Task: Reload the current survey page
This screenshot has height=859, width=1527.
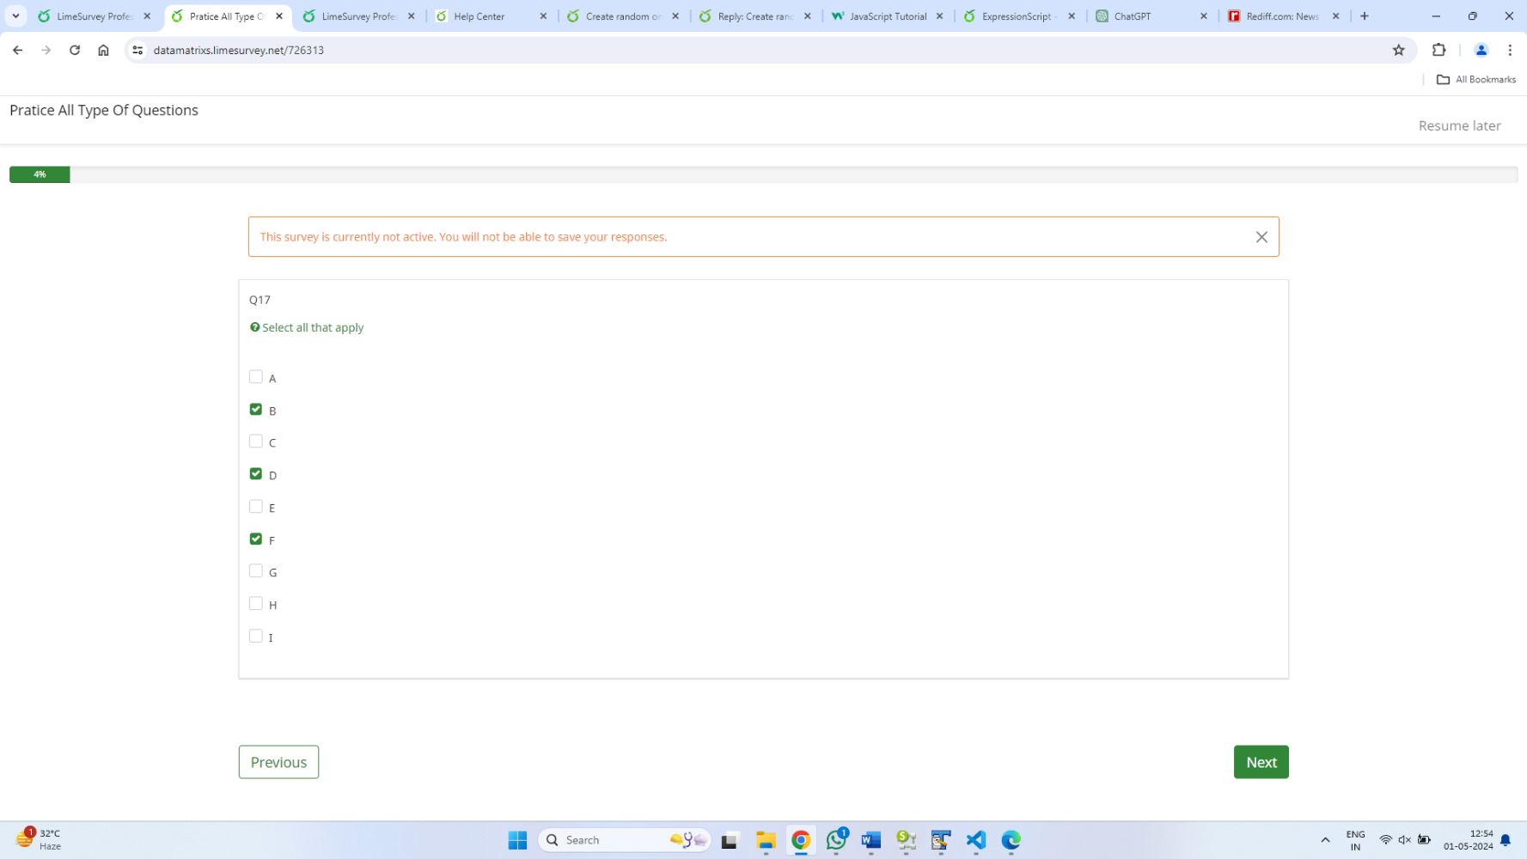Action: 75,50
